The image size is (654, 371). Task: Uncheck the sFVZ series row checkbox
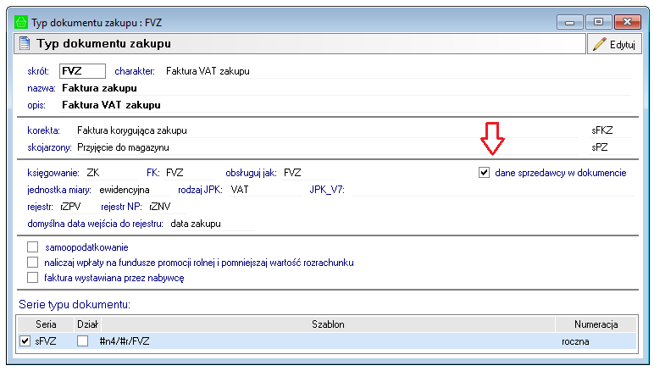pos(25,341)
